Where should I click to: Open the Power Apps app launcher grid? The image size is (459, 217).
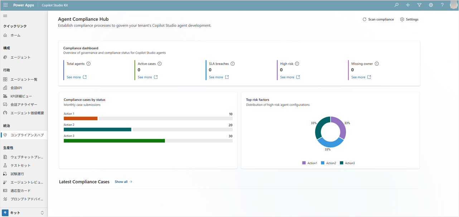click(5, 5)
